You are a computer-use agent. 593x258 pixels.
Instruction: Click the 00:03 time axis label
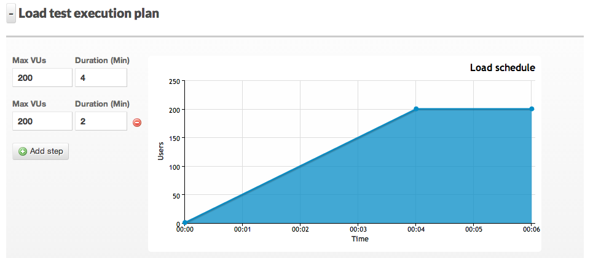tap(358, 230)
